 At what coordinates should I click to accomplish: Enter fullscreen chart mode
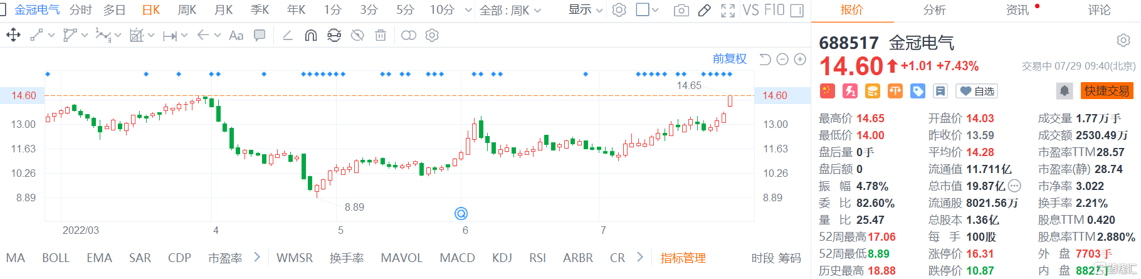[x=728, y=11]
